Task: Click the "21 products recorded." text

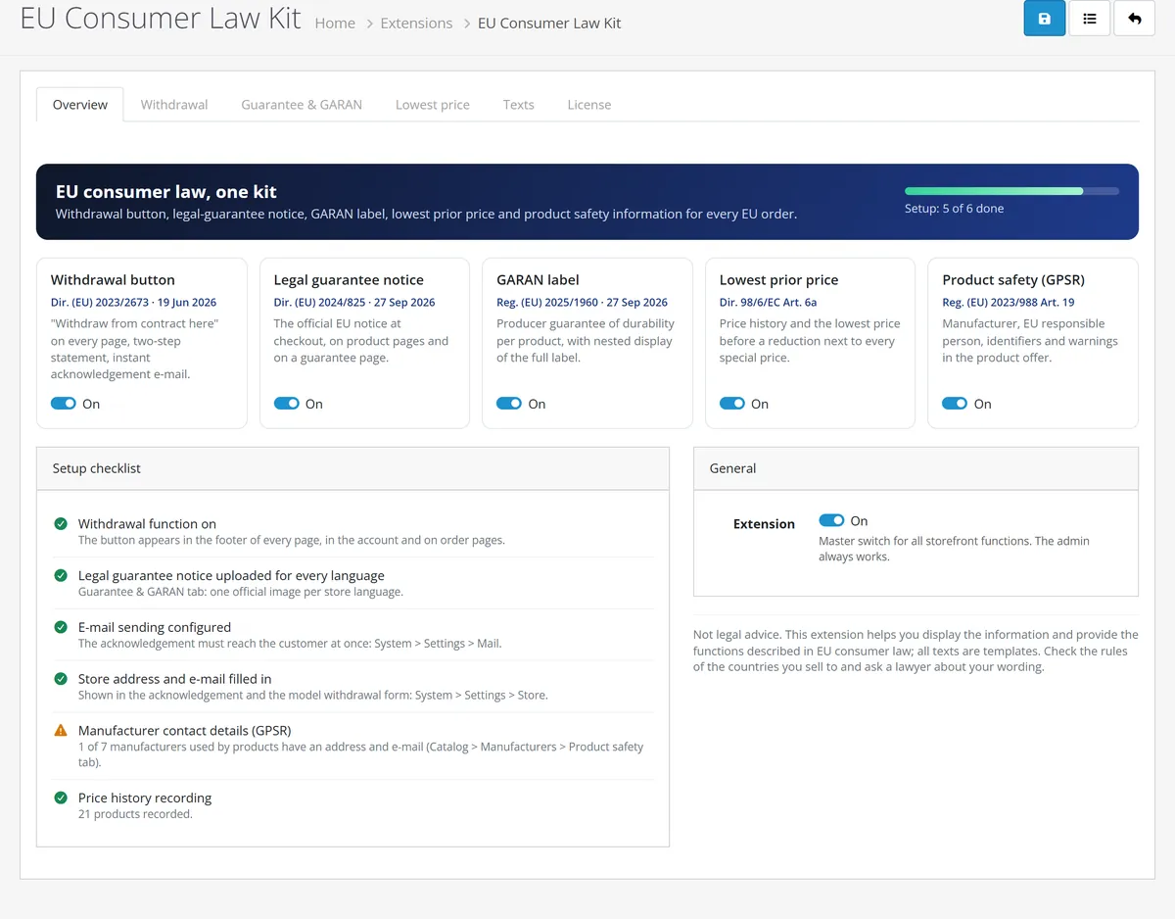Action: (135, 814)
